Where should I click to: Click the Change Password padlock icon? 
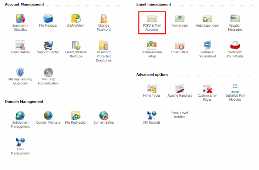click(x=104, y=19)
